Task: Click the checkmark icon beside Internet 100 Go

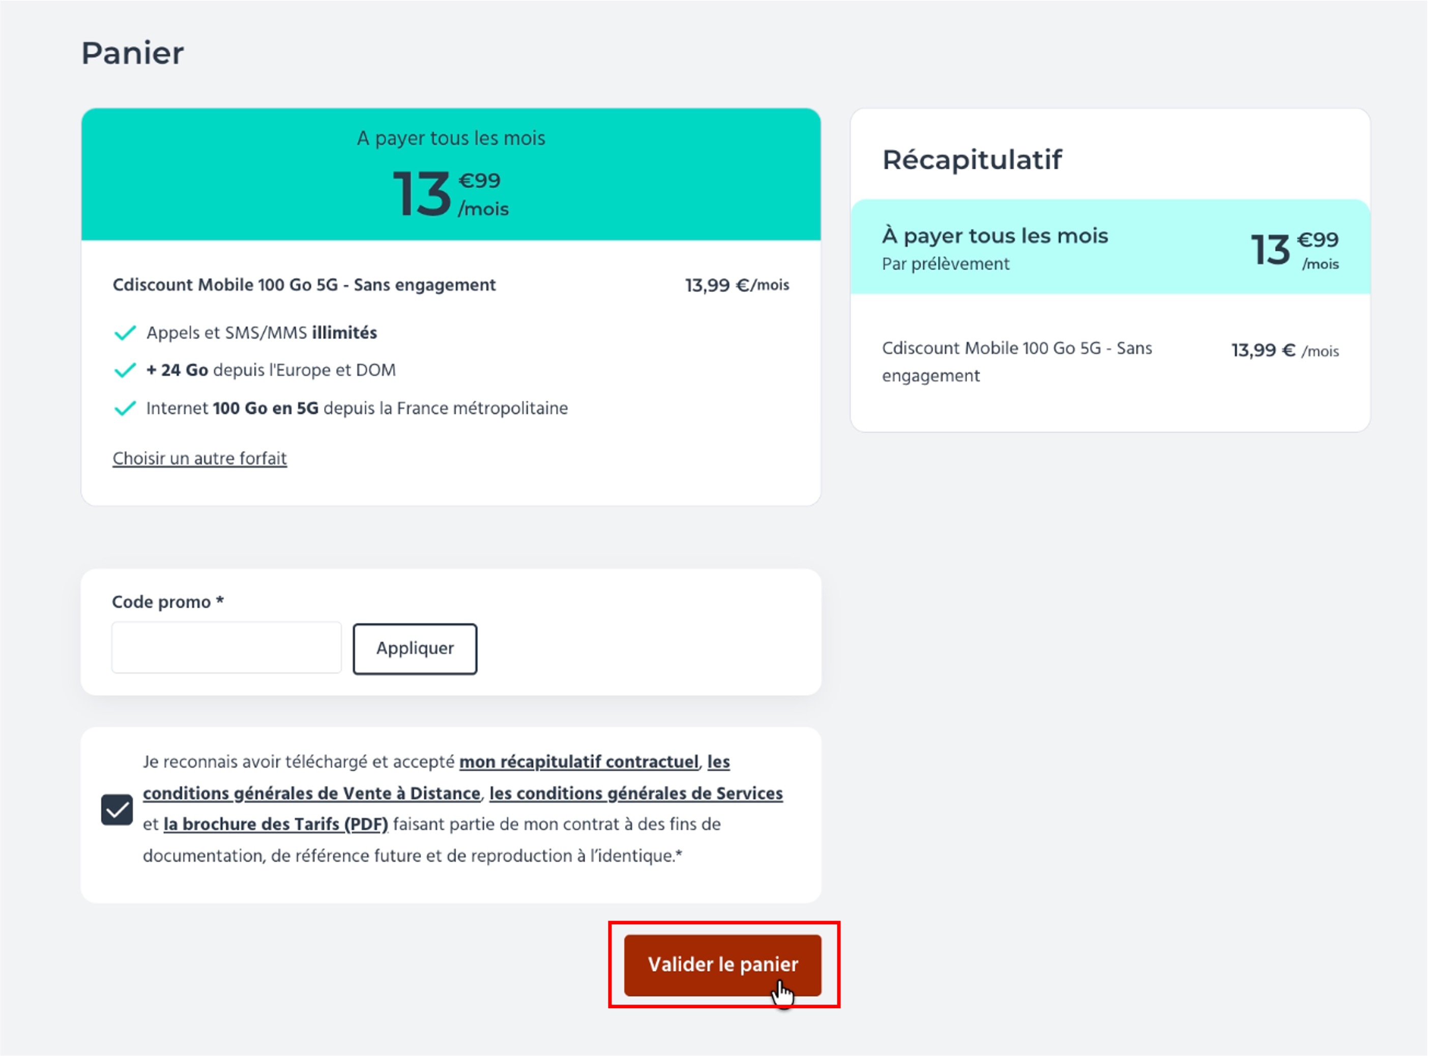Action: [x=125, y=408]
